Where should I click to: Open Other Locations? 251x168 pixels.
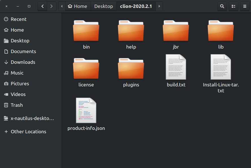[x=31, y=132]
